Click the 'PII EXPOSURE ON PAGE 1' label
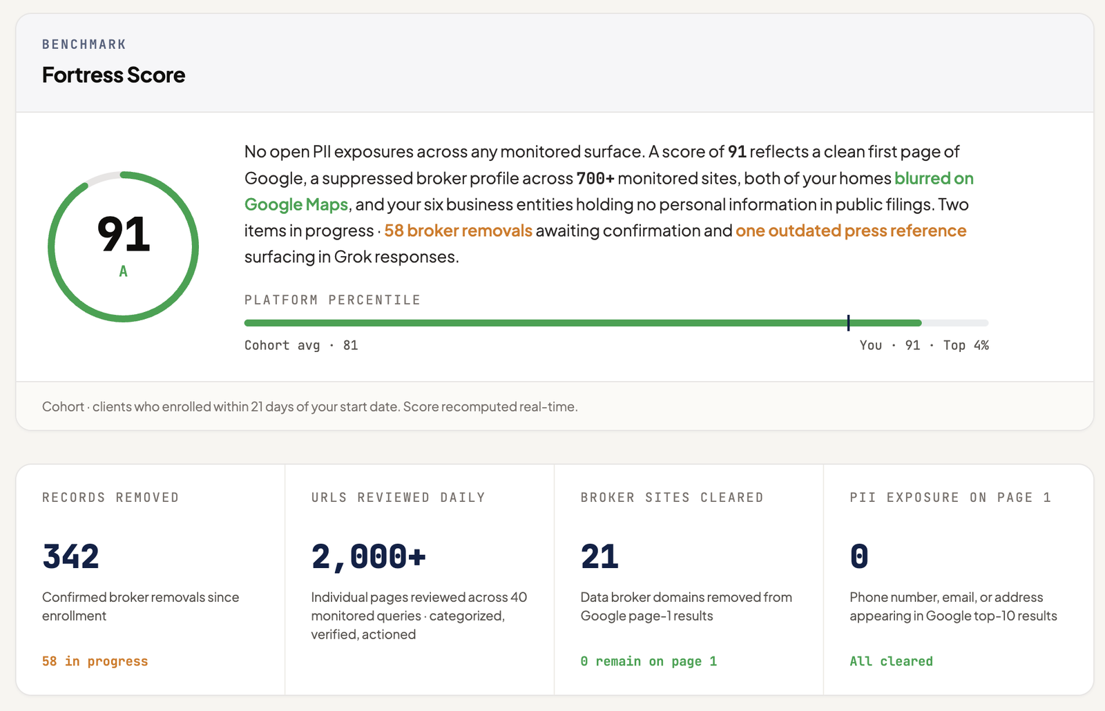1105x711 pixels. pyautogui.click(x=950, y=498)
